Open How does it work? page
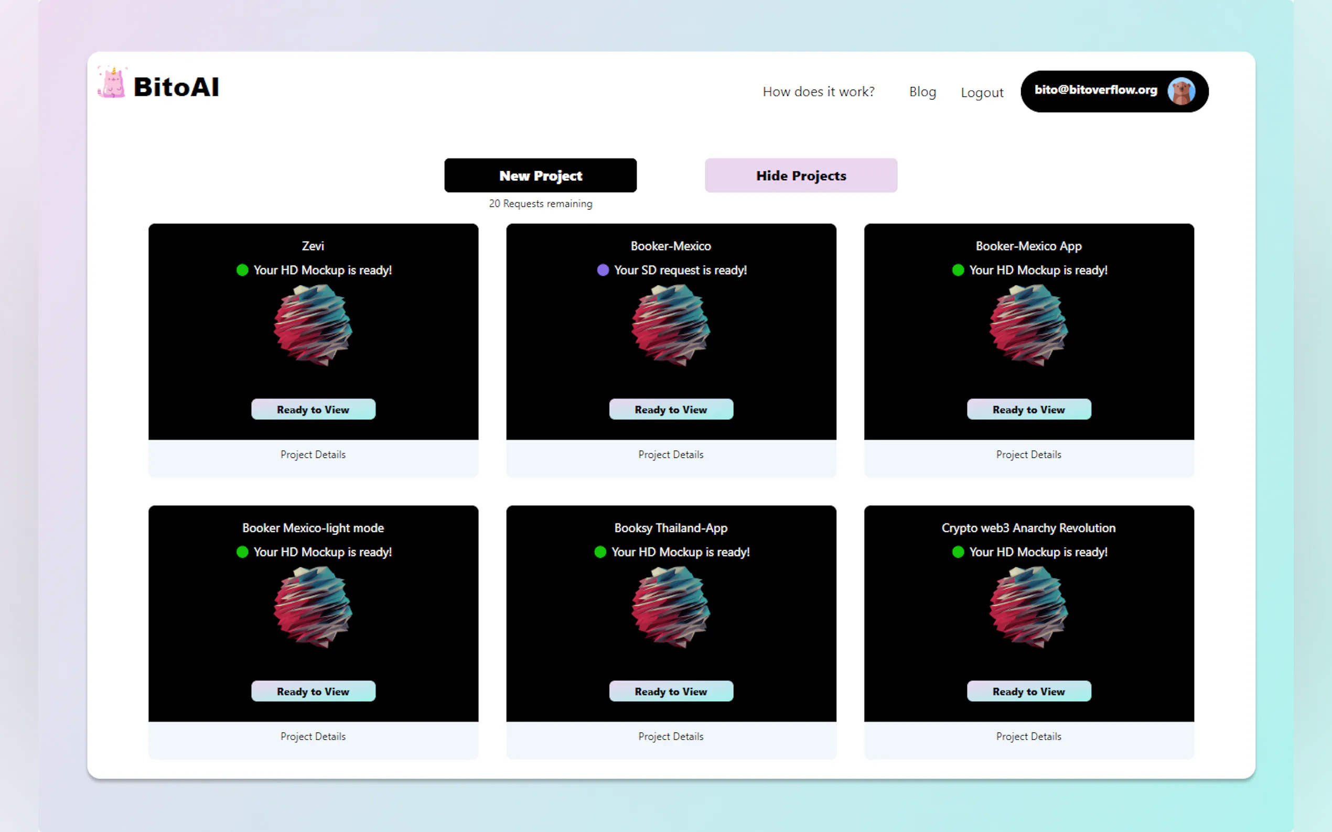This screenshot has height=832, width=1332. tap(818, 92)
